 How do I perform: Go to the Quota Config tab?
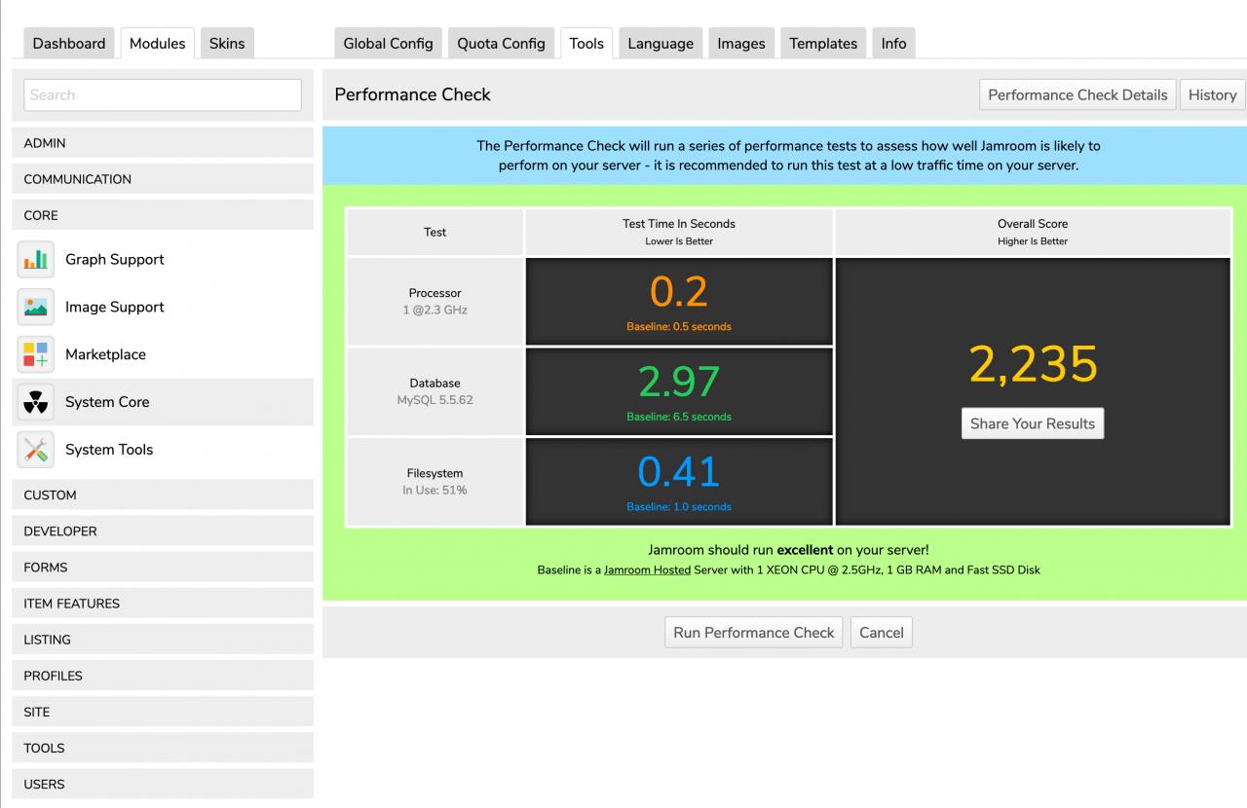(x=501, y=44)
